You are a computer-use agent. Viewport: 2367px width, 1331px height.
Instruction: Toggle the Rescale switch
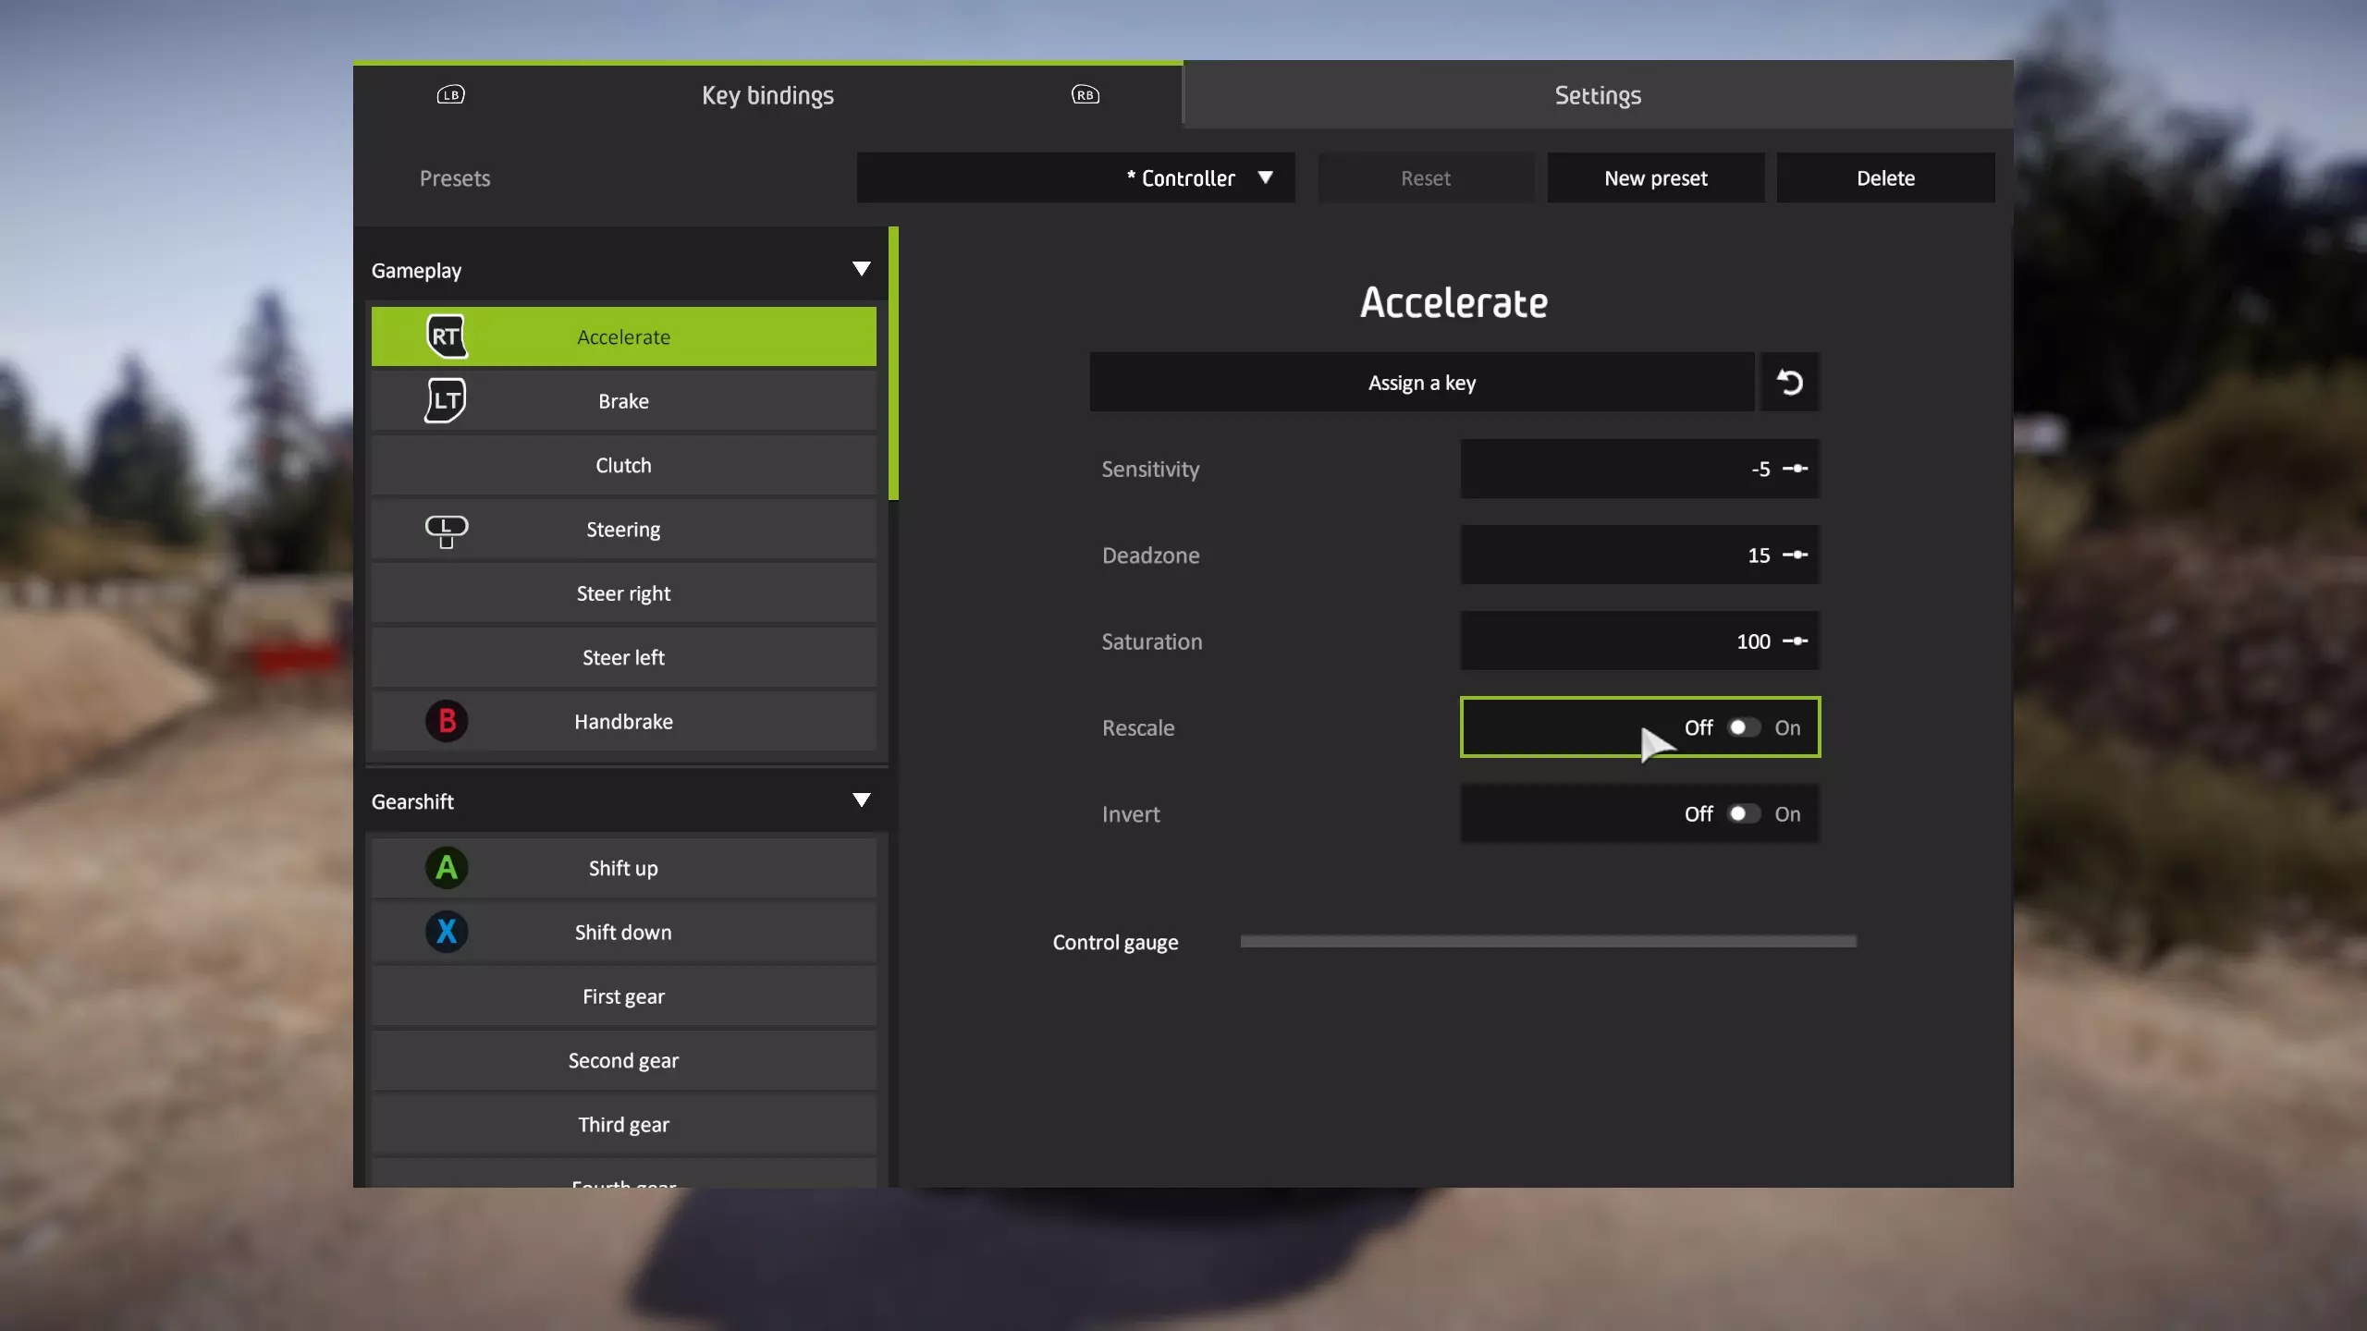pos(1743,727)
